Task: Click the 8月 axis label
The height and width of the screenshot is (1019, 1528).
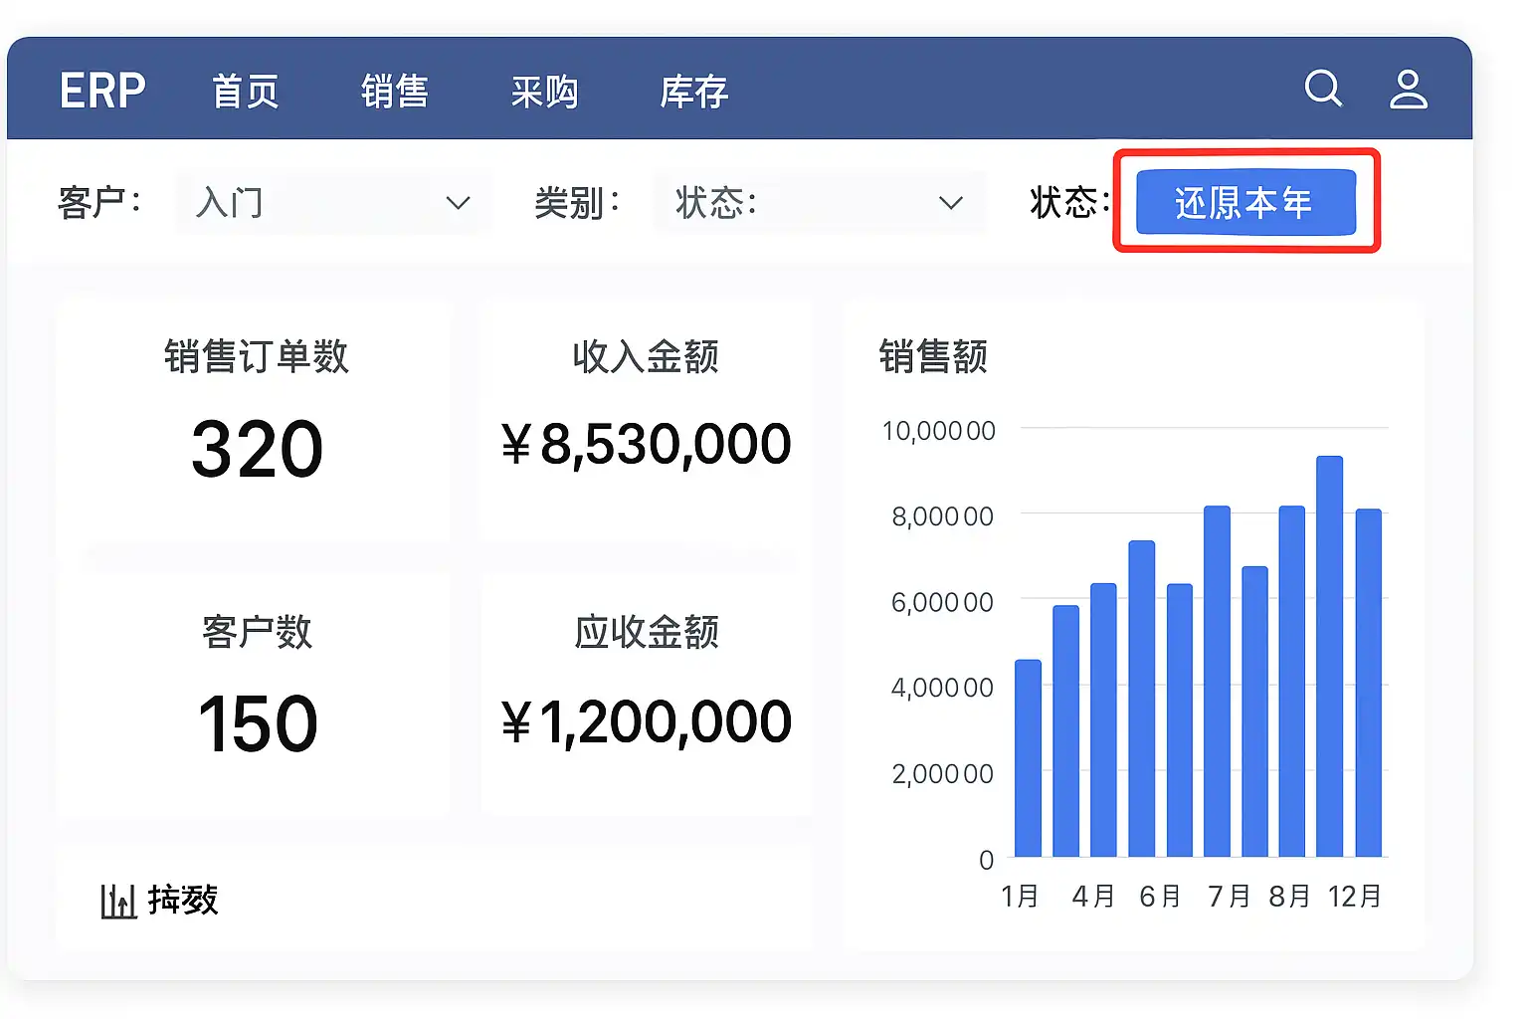Action: pos(1289,897)
